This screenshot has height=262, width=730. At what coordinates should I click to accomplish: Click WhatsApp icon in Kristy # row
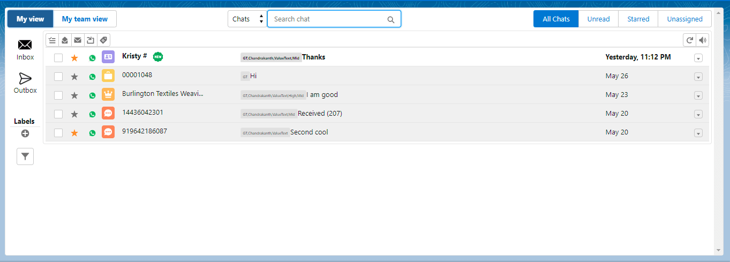(92, 58)
